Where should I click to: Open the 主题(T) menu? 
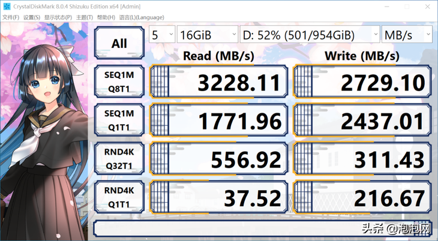tap(85, 17)
